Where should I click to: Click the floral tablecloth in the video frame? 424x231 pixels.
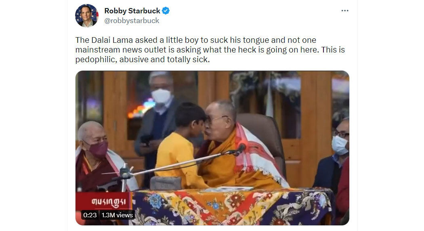pyautogui.click(x=233, y=207)
